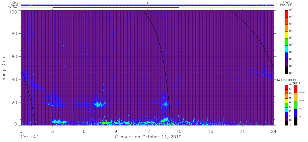
Task: Click the CPID value "151"
Action: tap(147, 3)
